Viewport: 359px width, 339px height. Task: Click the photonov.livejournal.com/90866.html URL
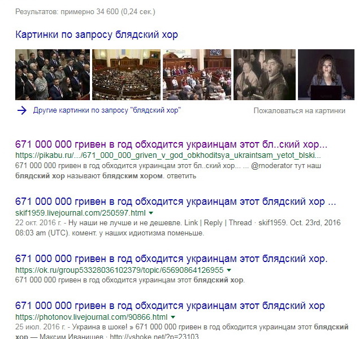click(x=92, y=317)
